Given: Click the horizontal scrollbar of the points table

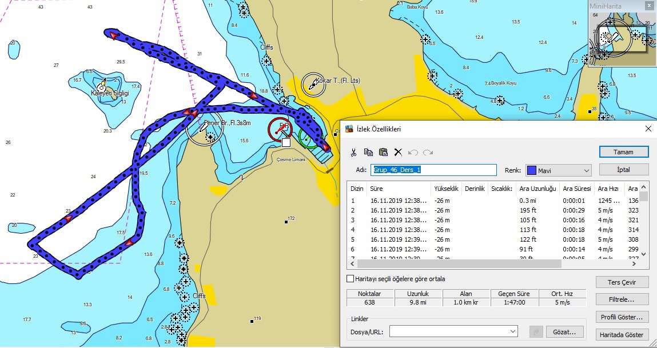Looking at the screenshot, I should 459,264.
